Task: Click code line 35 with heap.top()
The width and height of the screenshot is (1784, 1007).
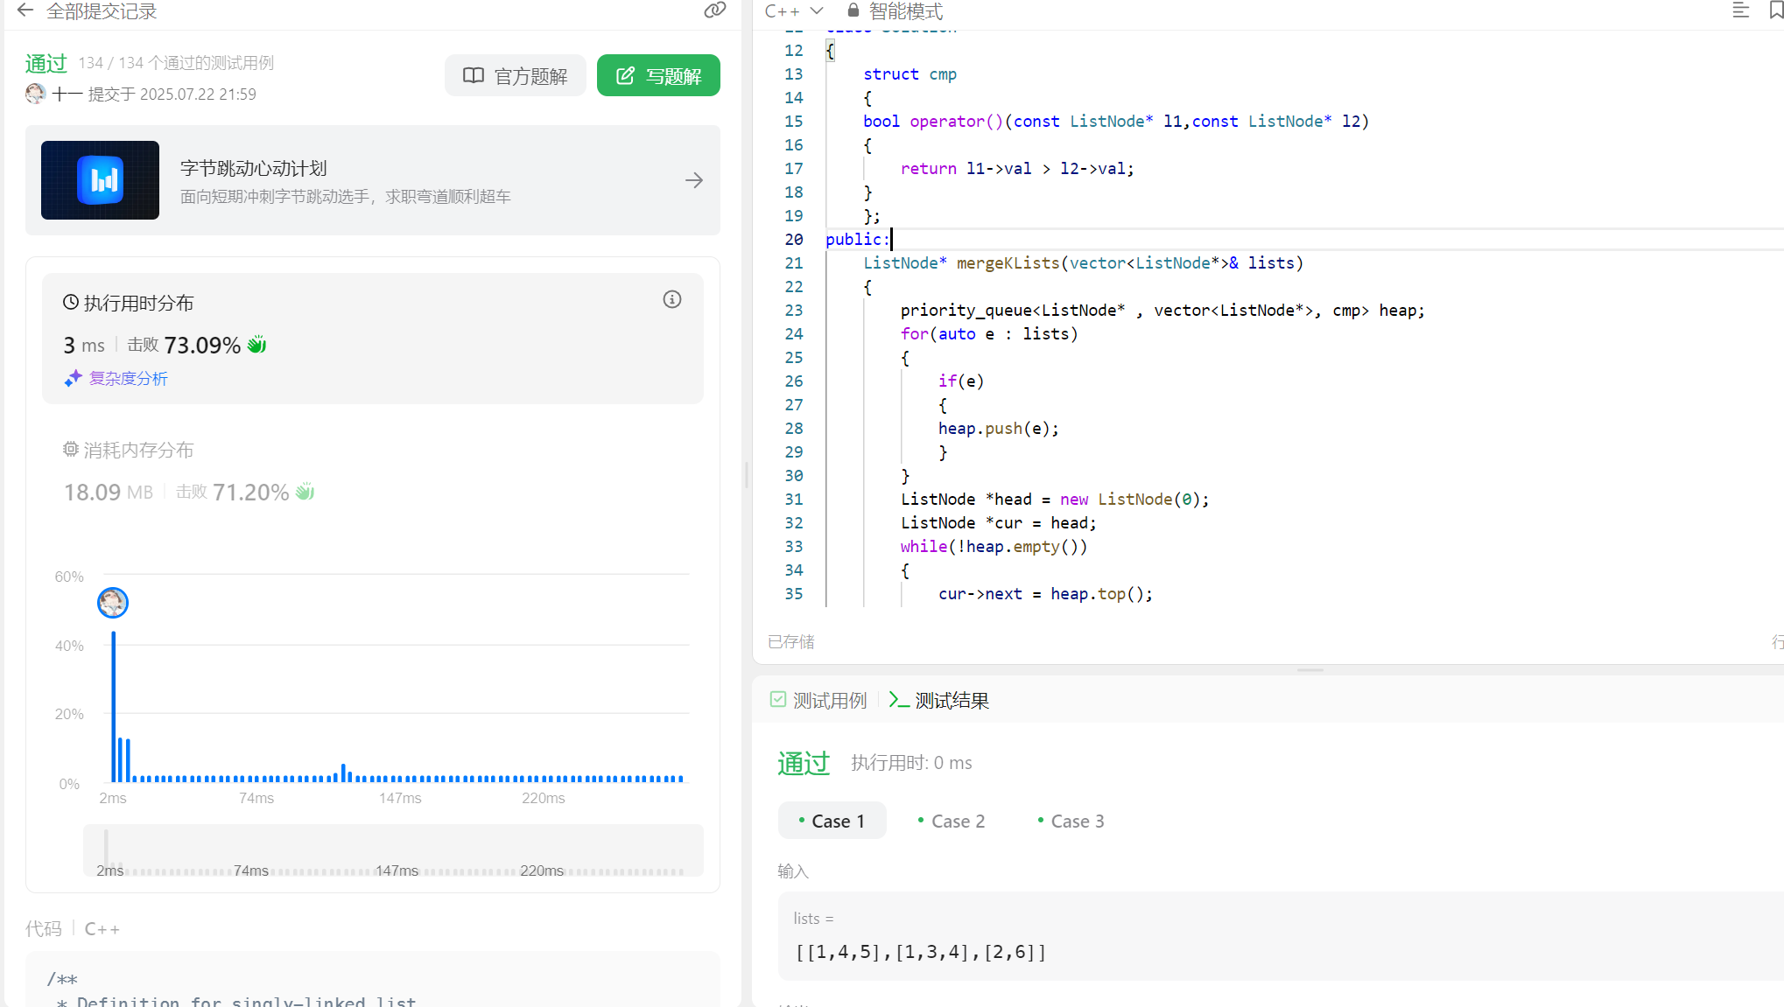Action: [1045, 594]
